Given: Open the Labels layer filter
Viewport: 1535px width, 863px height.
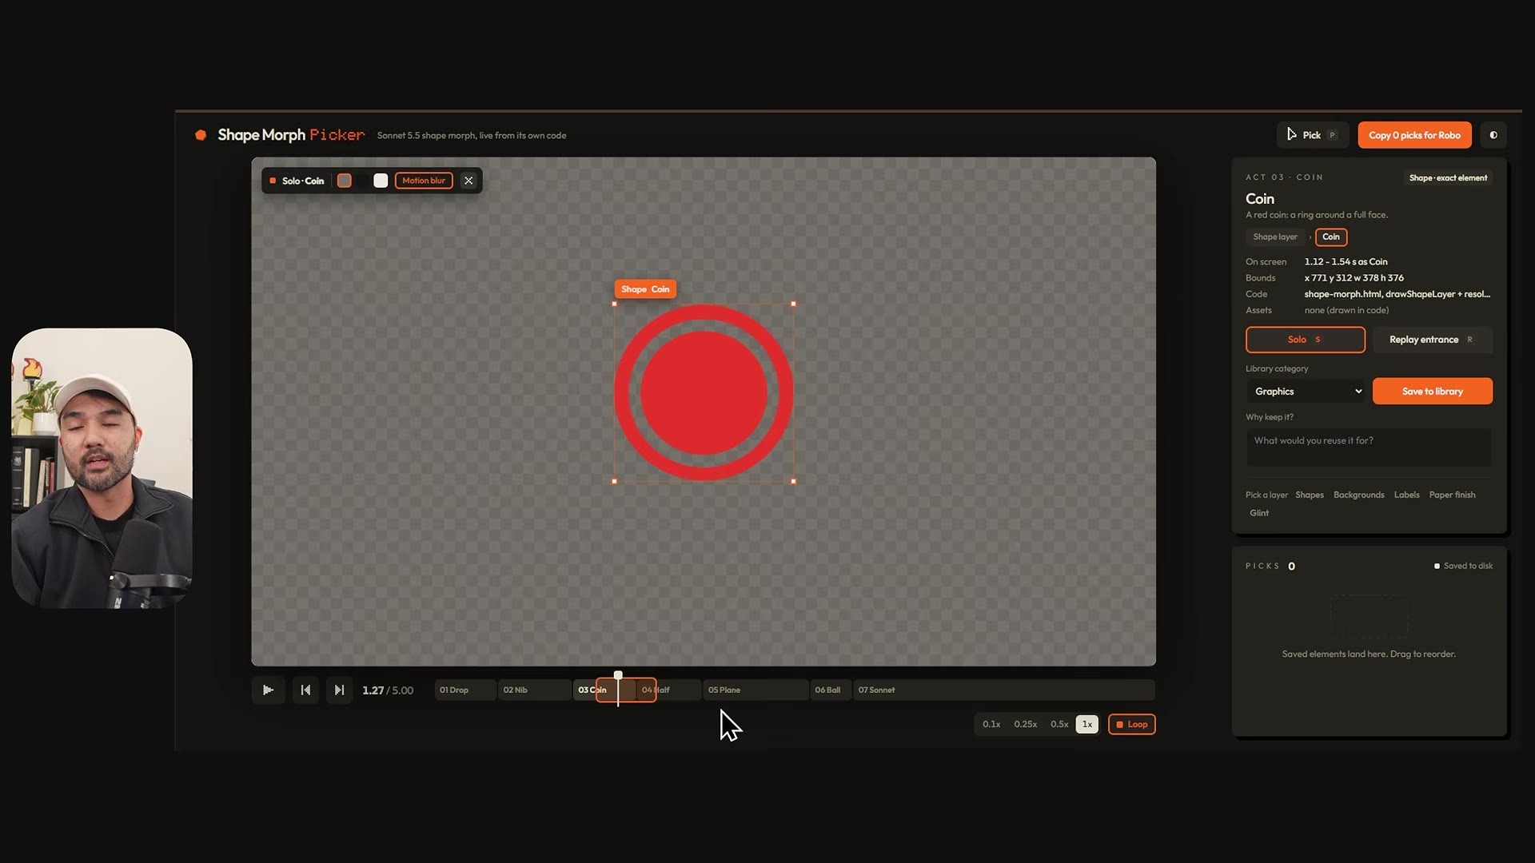Looking at the screenshot, I should [1406, 495].
